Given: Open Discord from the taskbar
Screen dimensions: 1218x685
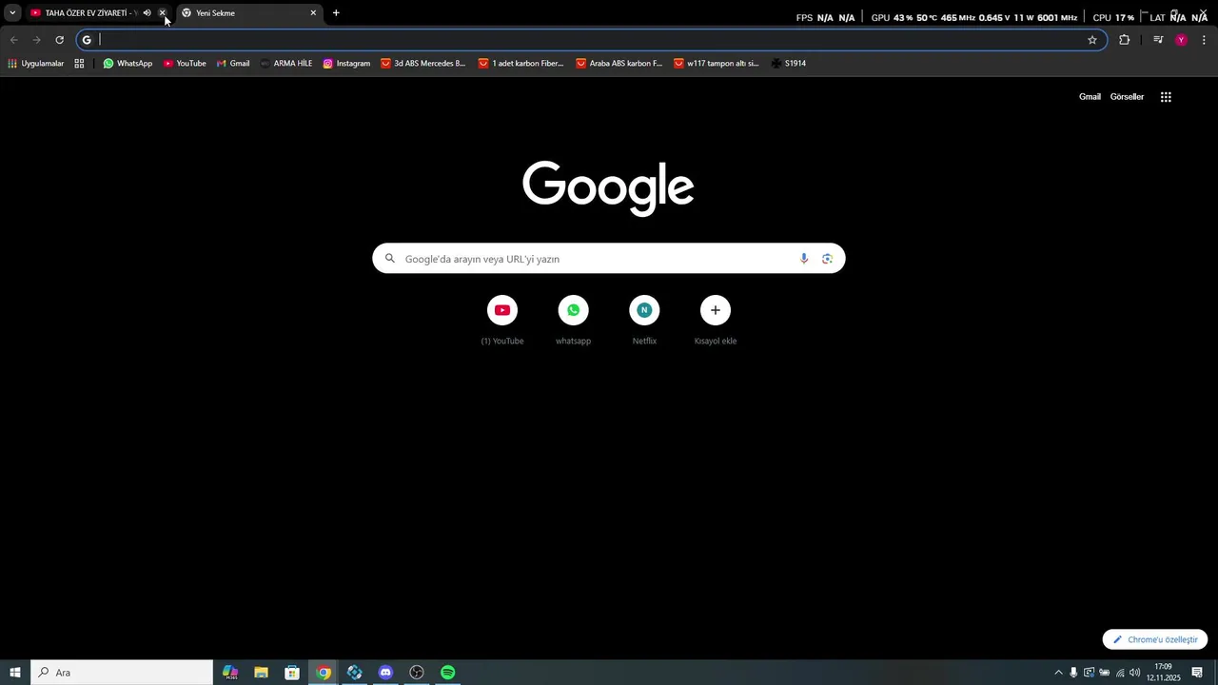Looking at the screenshot, I should click(385, 673).
